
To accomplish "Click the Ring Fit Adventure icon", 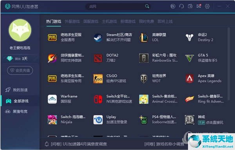I will [x=190, y=99].
